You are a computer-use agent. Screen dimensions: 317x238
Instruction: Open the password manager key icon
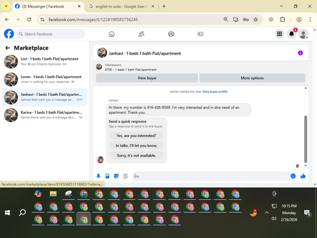click(245, 20)
